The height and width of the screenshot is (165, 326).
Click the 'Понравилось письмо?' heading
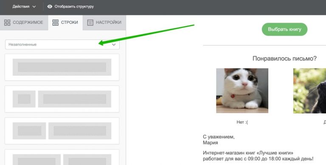click(284, 59)
